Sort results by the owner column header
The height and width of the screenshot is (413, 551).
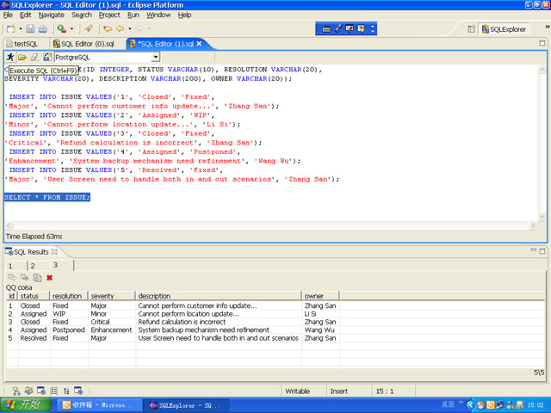click(320, 296)
